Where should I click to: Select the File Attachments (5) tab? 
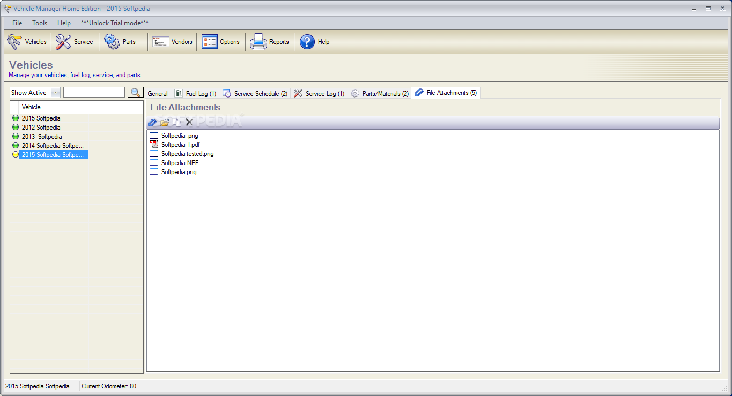(446, 93)
